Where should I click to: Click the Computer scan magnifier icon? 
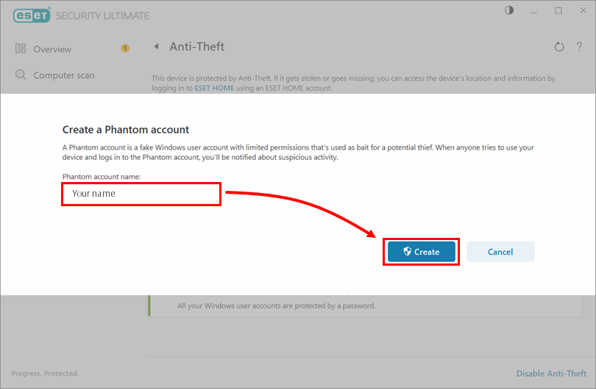[20, 75]
